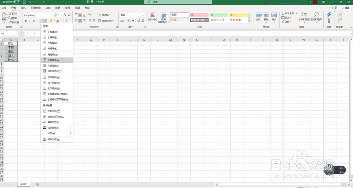Click the Cut (剪切) scissors icon
Viewport: 353px width, 188px height.
click(10, 13)
